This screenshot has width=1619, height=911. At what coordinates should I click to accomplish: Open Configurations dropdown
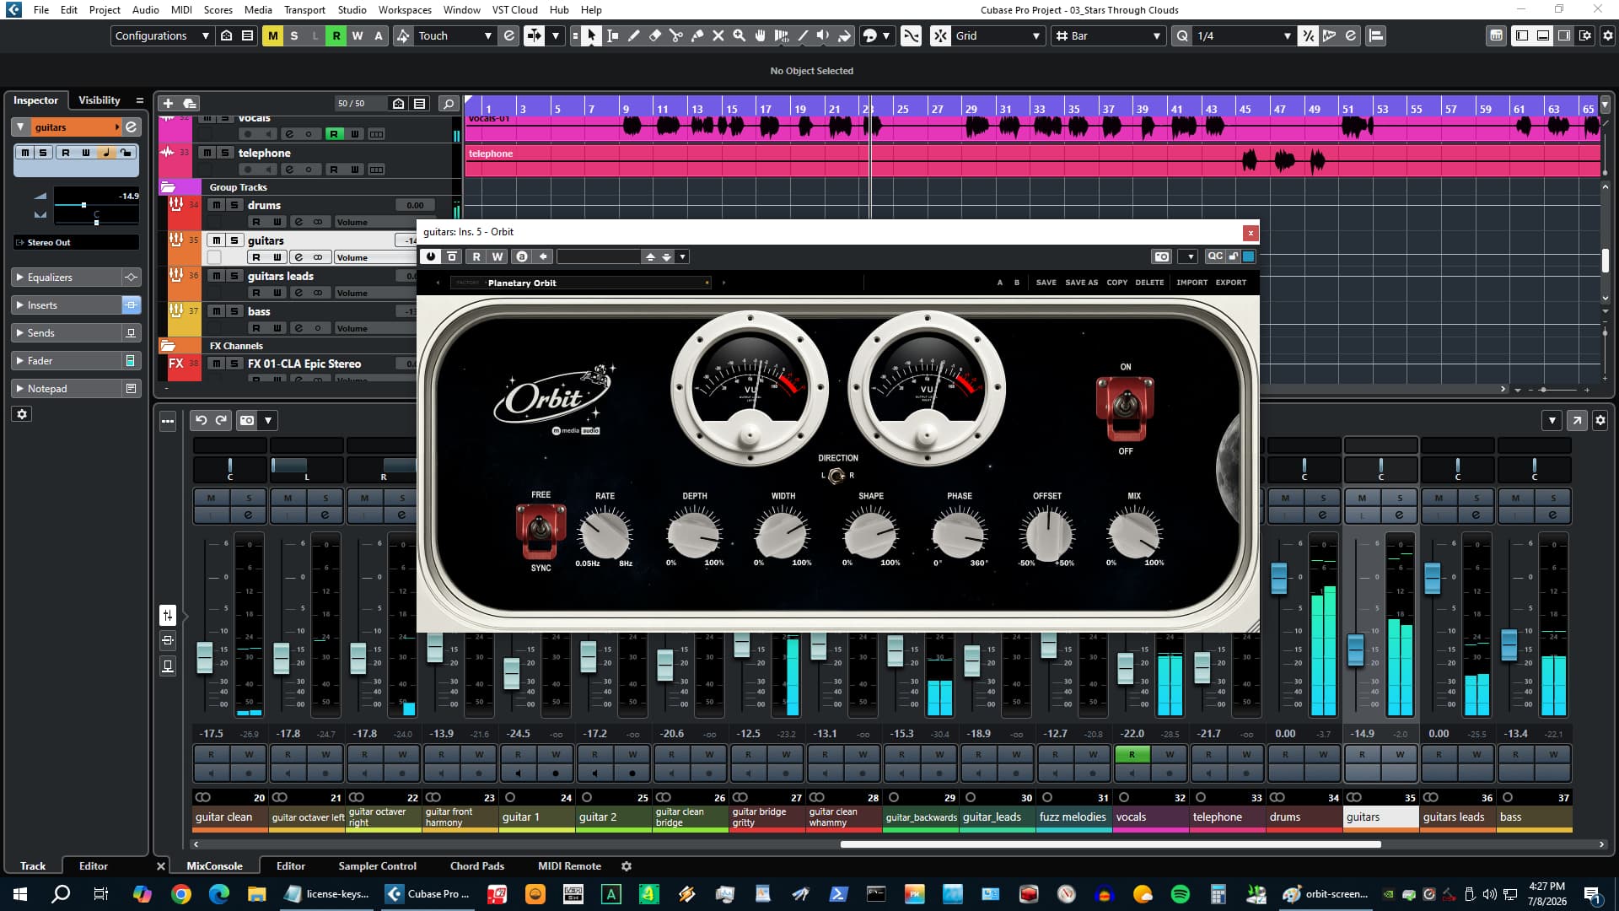[162, 35]
